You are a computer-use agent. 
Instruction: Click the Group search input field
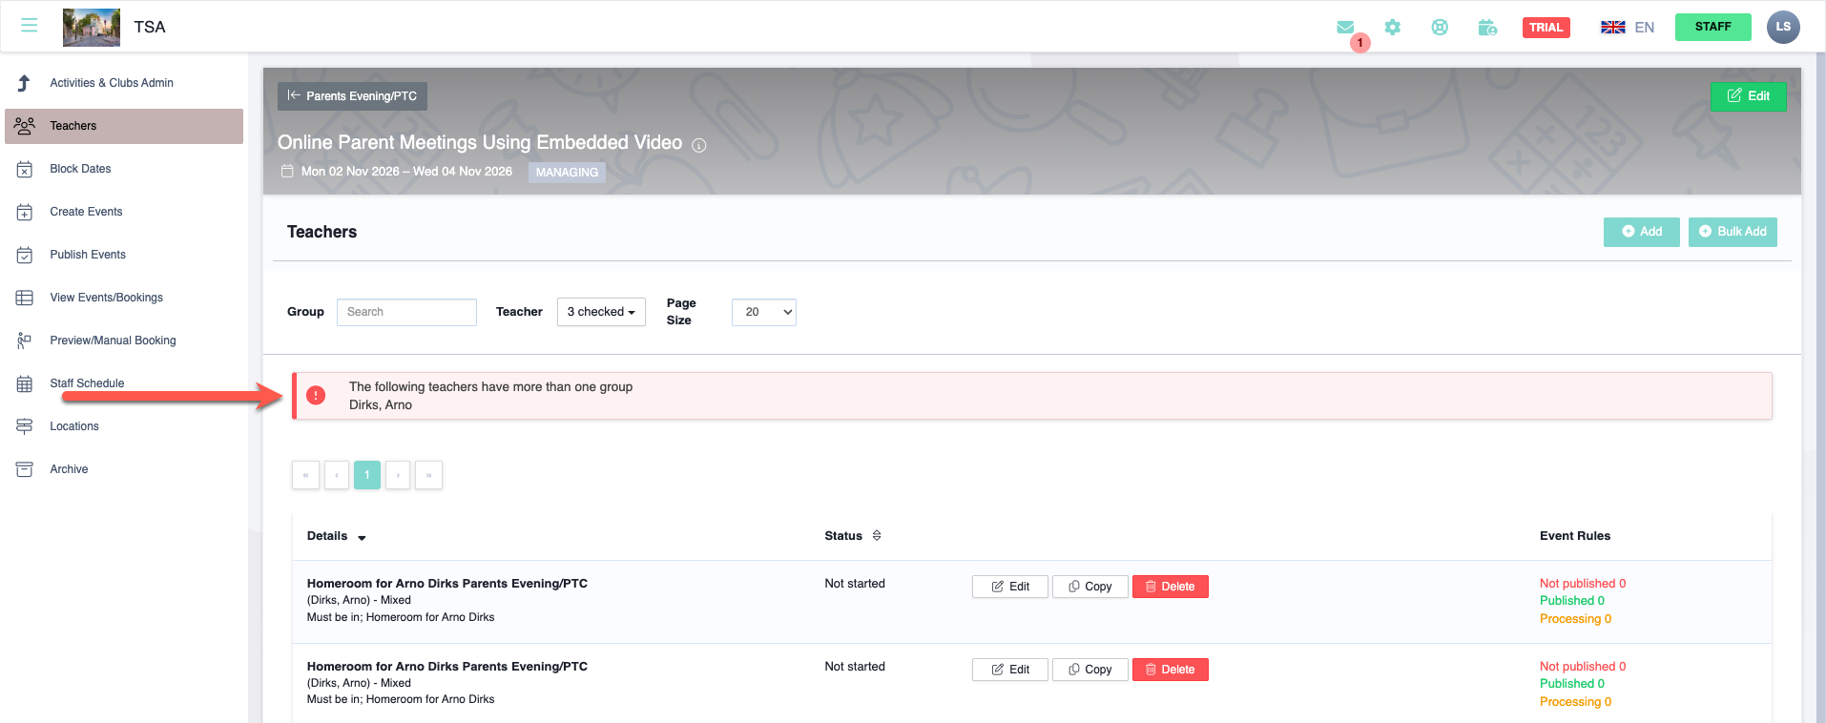pyautogui.click(x=406, y=312)
